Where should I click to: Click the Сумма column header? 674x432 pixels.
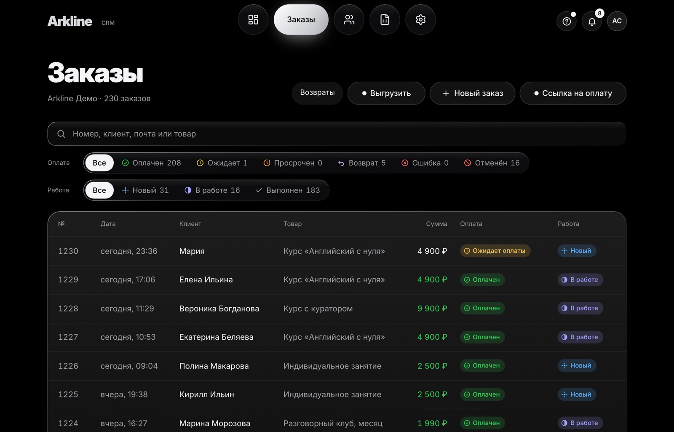[x=436, y=224]
